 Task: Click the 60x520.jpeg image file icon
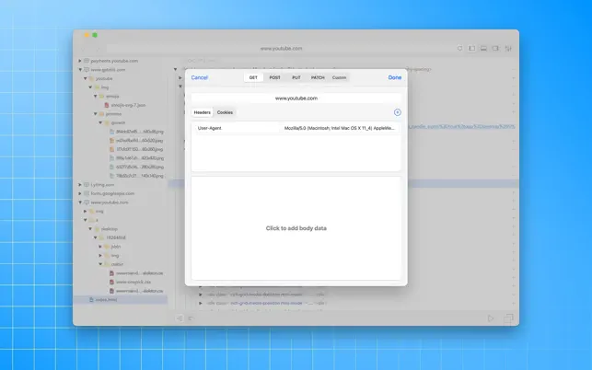(x=111, y=141)
